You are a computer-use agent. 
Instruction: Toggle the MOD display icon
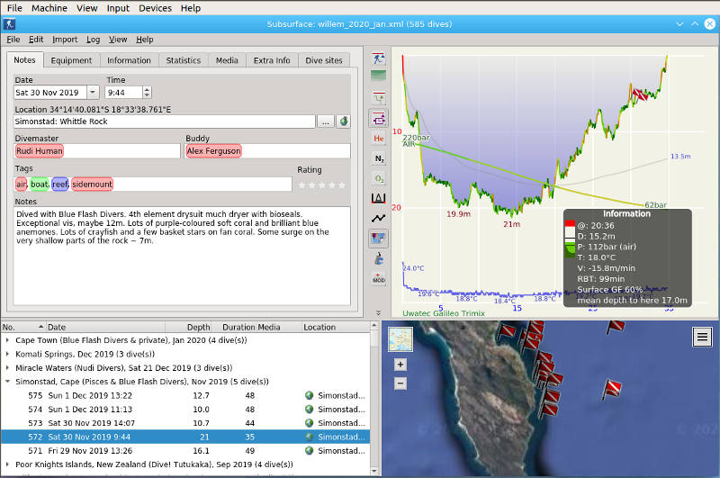[x=379, y=279]
